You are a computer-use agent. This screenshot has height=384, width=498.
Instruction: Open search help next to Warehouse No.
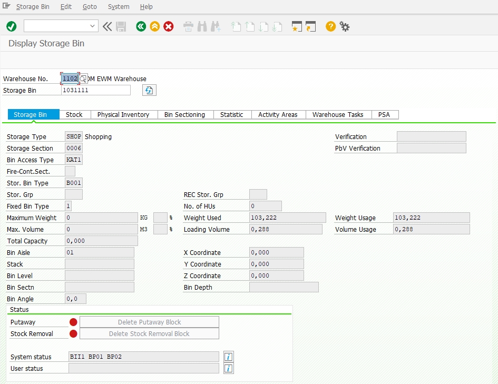pos(83,79)
